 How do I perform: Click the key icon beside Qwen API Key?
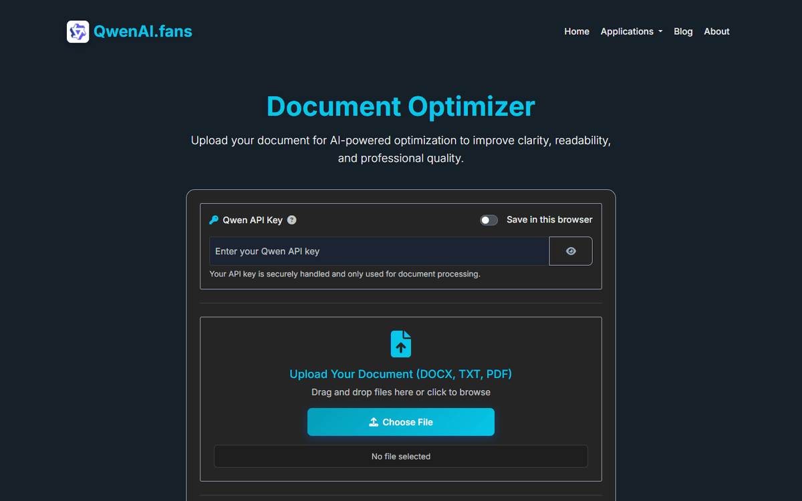(x=214, y=220)
